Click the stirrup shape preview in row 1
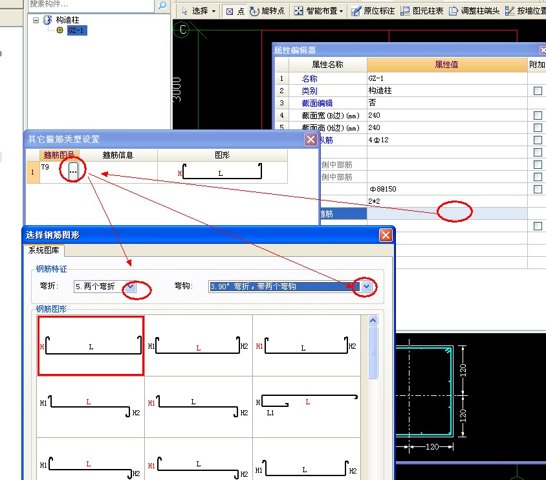This screenshot has height=480, width=546. click(222, 171)
